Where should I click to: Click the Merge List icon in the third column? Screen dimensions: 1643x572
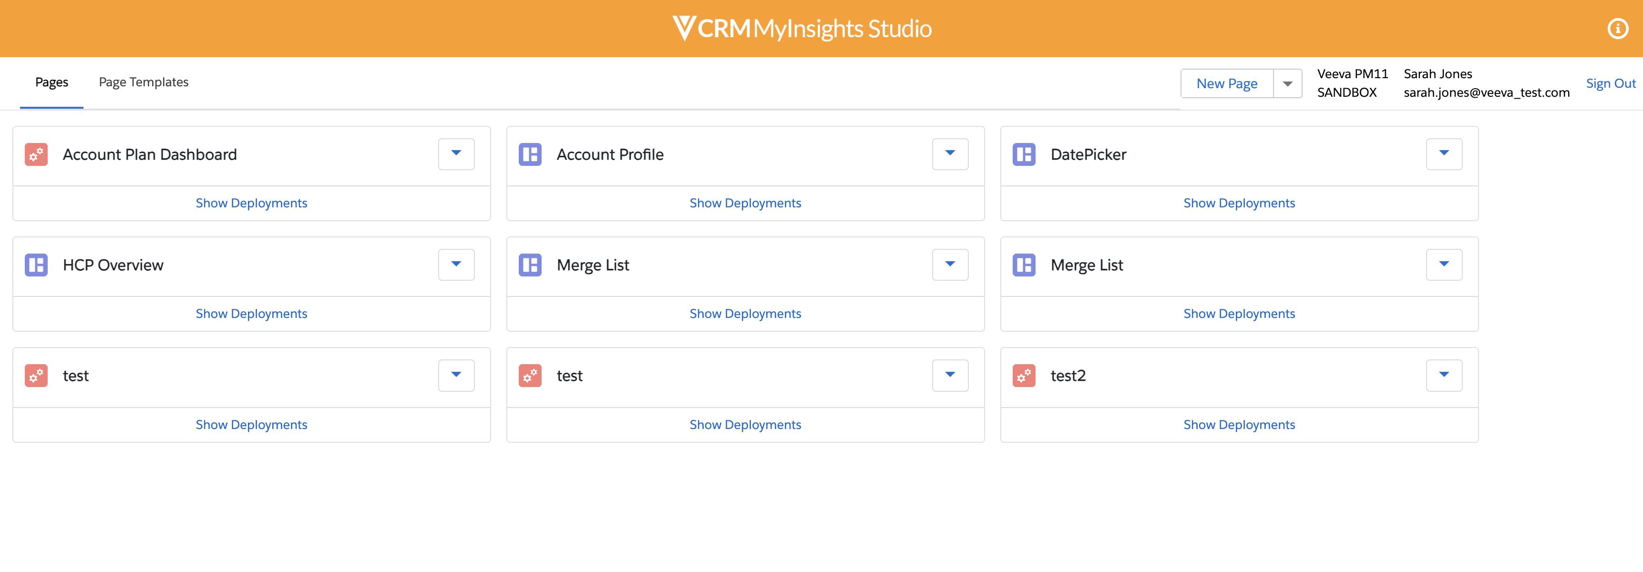1024,265
